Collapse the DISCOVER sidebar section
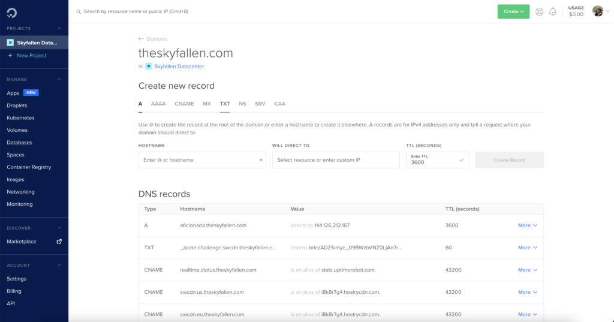The image size is (614, 322). click(x=59, y=228)
